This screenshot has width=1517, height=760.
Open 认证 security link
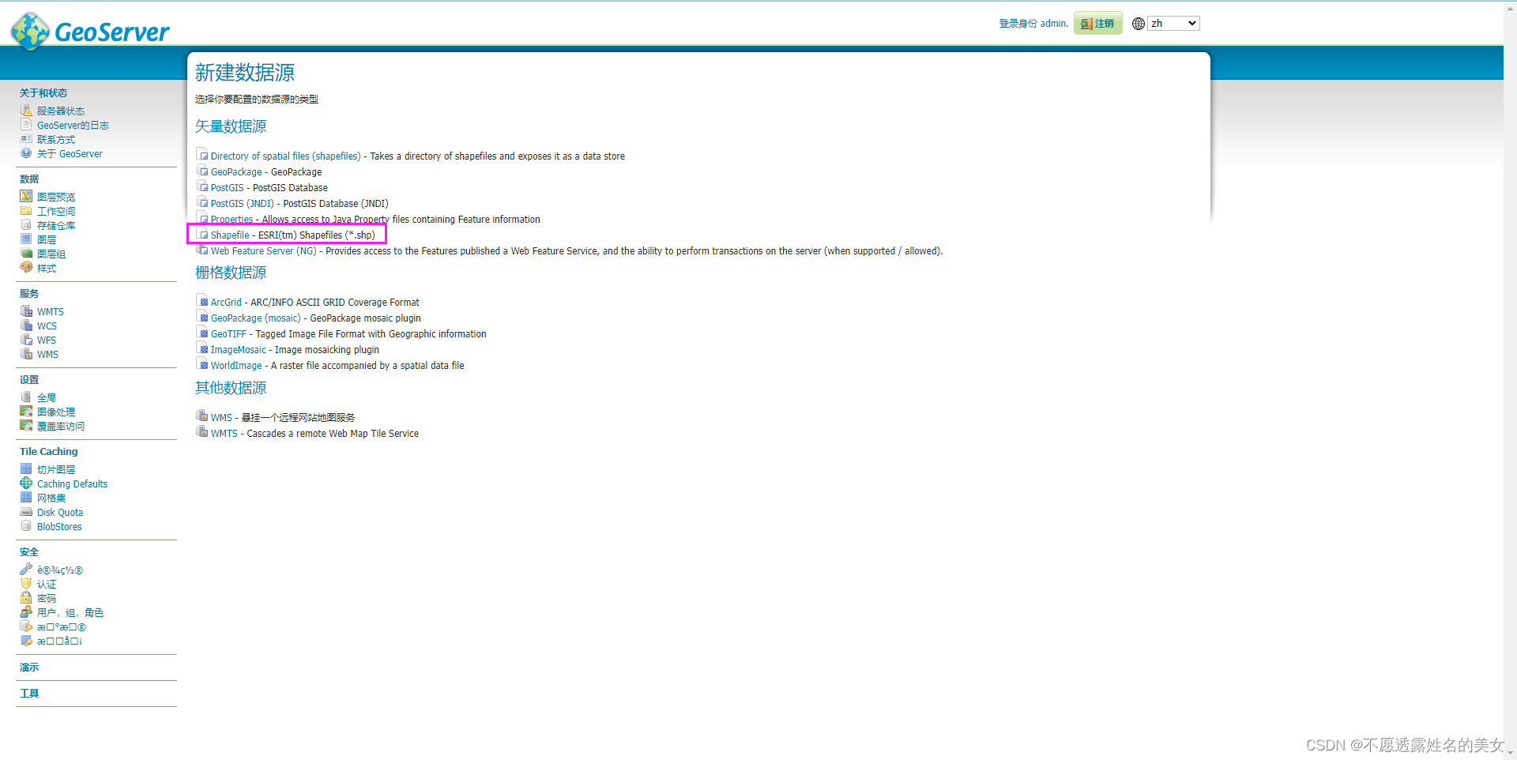coord(47,585)
